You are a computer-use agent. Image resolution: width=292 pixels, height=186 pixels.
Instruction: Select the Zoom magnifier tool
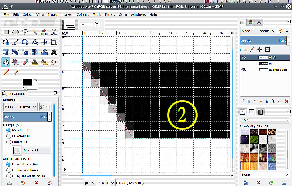tap(25, 42)
